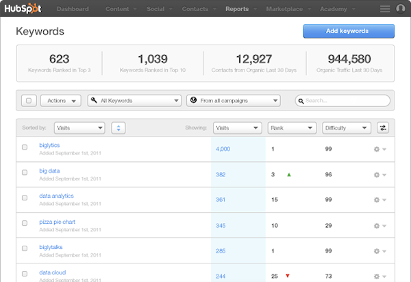Open the From all campaigns dropdown
411x282 pixels.
234,101
